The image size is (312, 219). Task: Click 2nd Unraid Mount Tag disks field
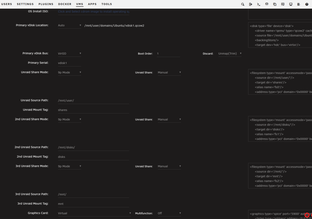94,157
